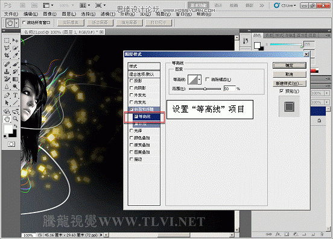The width and height of the screenshot is (333, 239).
Task: Select the Zoom tool in toolbox
Action: (x=15, y=119)
